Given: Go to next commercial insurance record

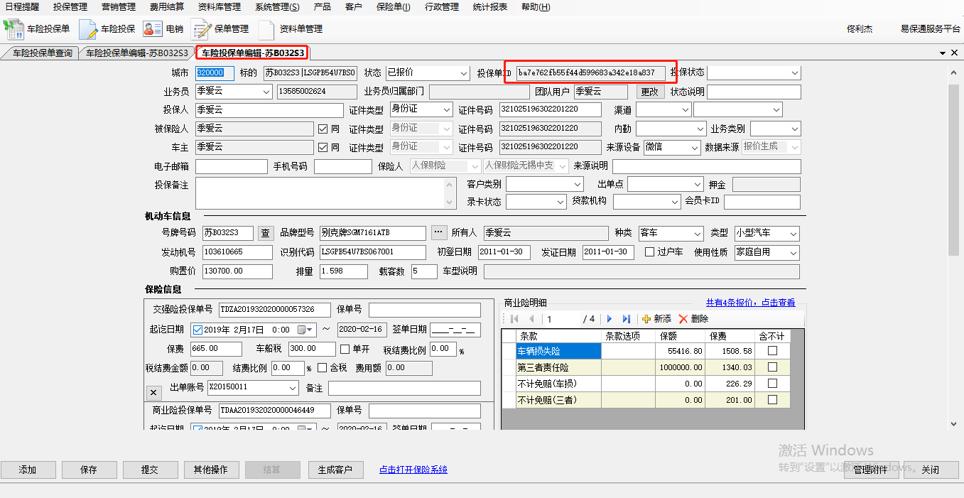Looking at the screenshot, I should pyautogui.click(x=610, y=319).
